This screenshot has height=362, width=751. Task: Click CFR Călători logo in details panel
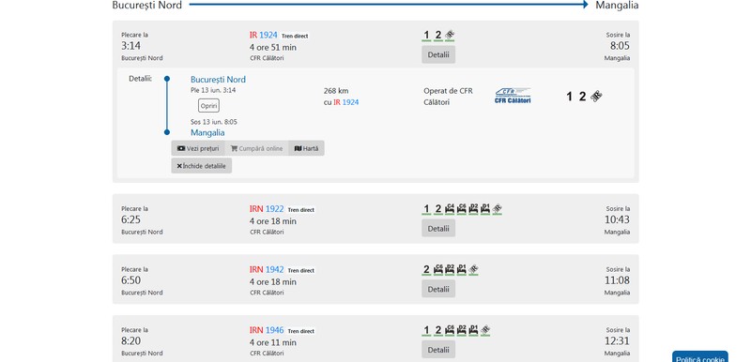(513, 96)
